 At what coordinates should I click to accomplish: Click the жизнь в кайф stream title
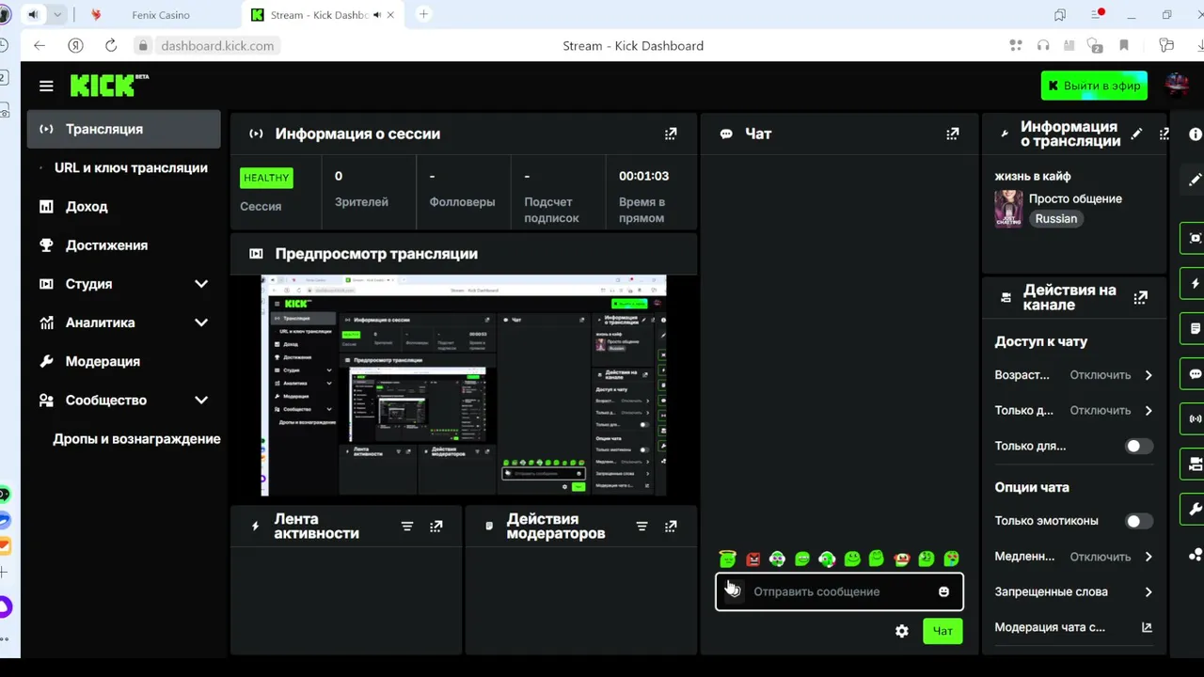point(1033,176)
